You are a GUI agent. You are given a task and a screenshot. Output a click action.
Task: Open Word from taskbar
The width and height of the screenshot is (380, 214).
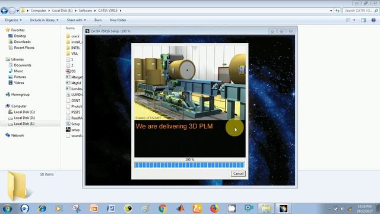[x=111, y=209]
